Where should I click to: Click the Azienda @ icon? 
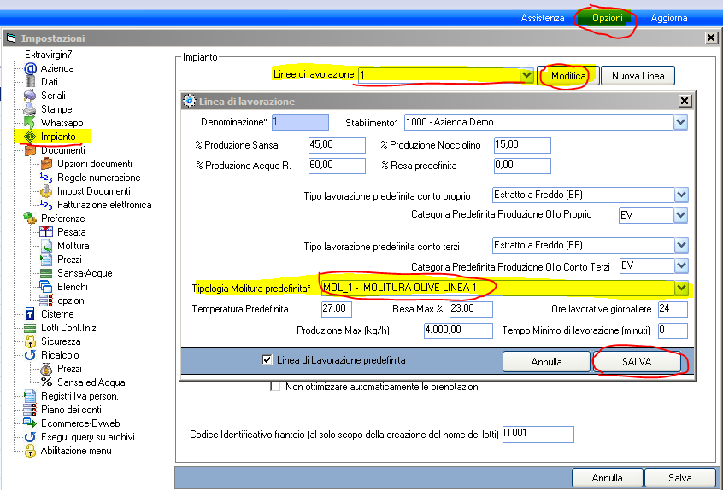tap(30, 68)
